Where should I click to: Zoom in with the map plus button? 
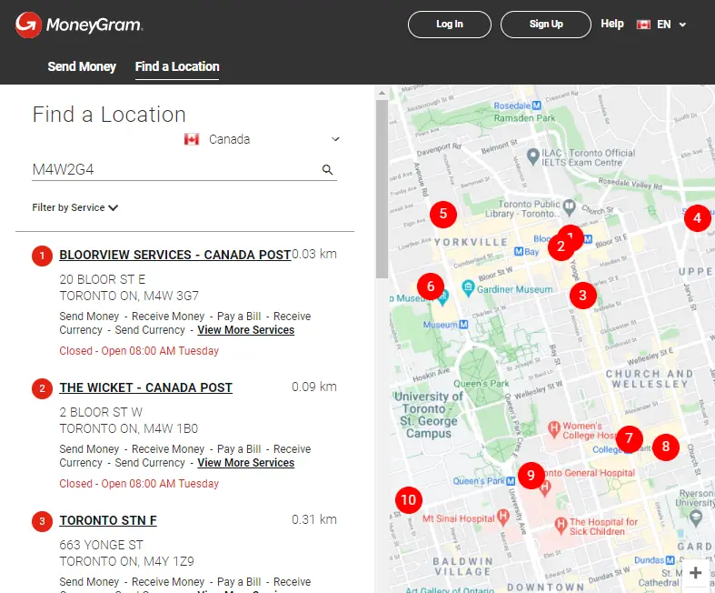point(696,573)
